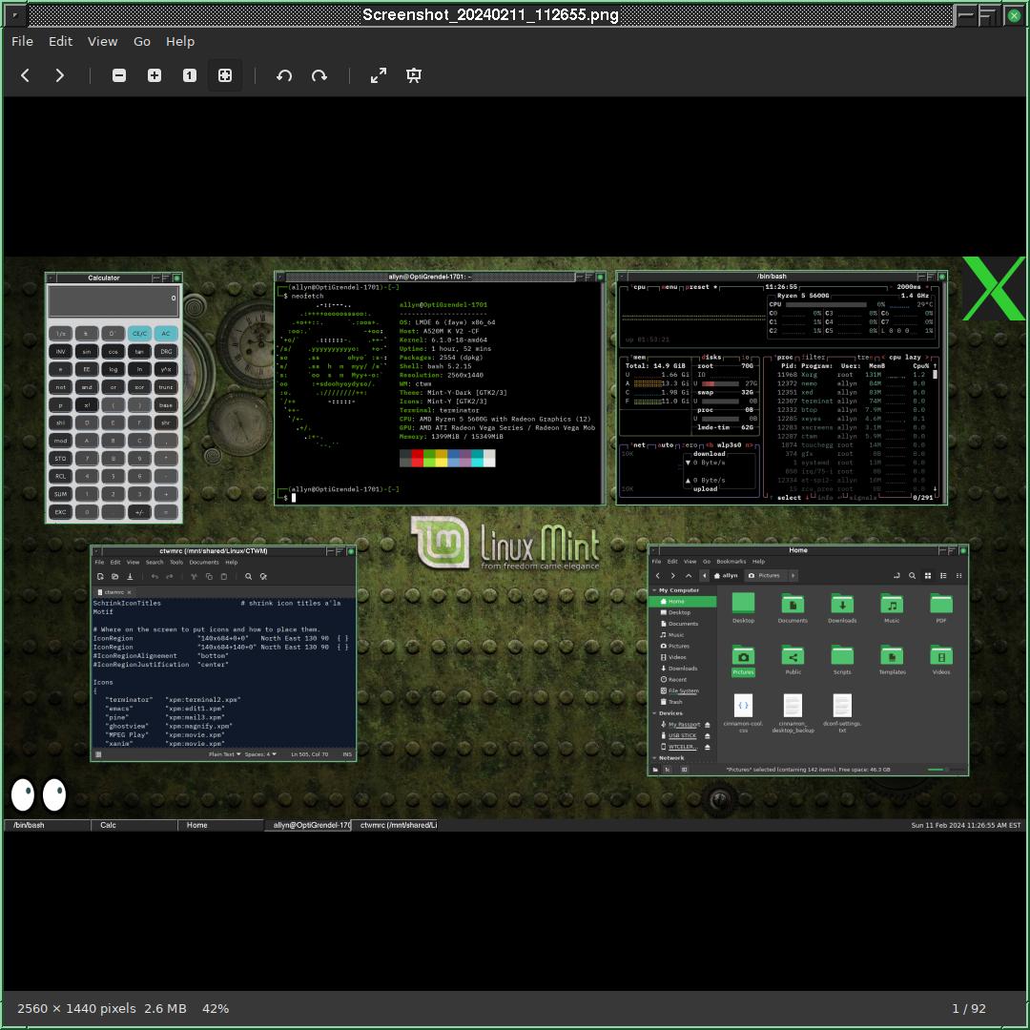This screenshot has height=1030, width=1030.
Task: Advance to the next image
Action: (60, 75)
